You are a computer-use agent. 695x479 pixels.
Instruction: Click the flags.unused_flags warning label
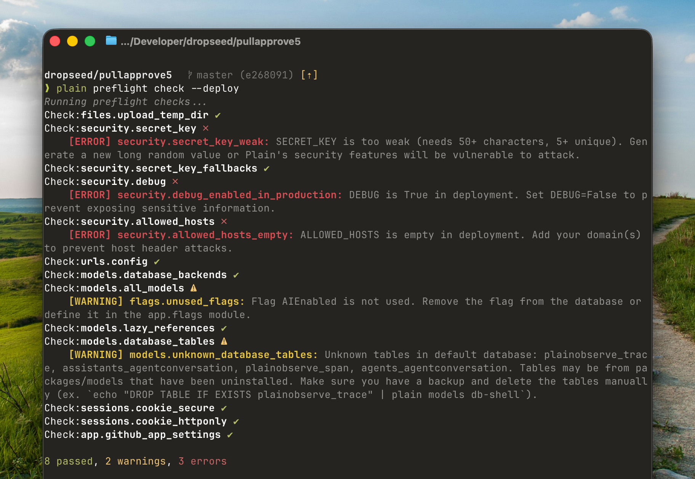pyautogui.click(x=187, y=302)
